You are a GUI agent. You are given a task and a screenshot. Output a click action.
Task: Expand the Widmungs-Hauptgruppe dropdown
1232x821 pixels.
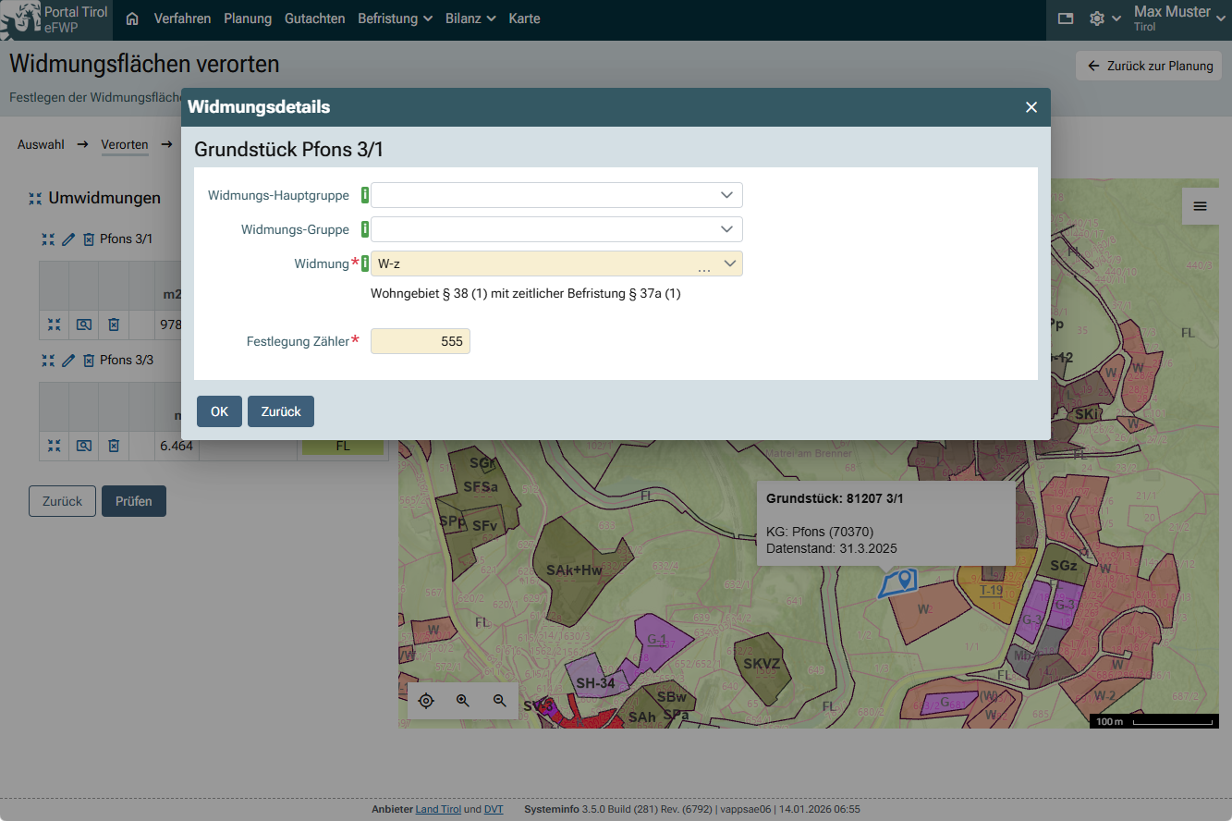[728, 195]
